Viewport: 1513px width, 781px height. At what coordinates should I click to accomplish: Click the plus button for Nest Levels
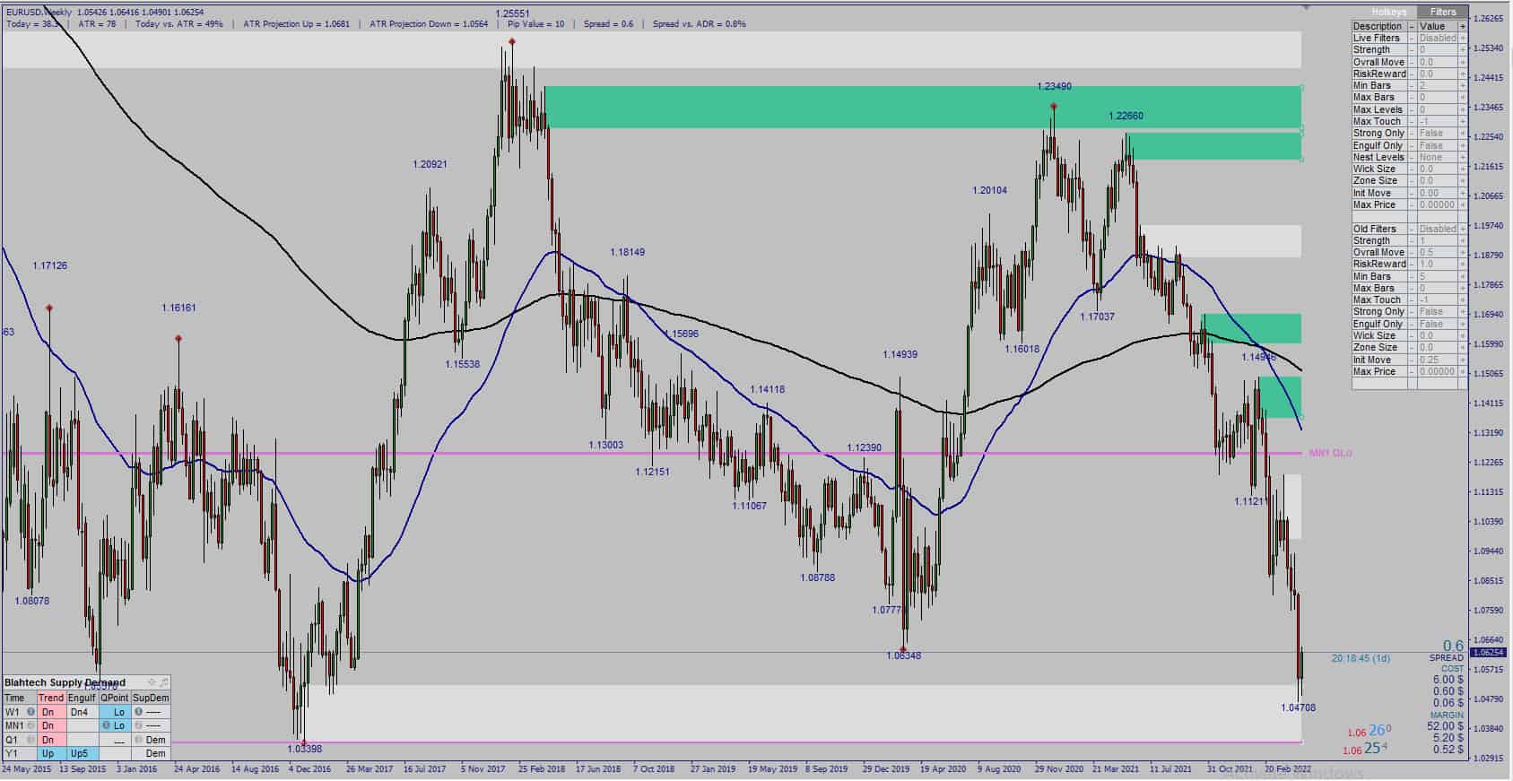1463,157
